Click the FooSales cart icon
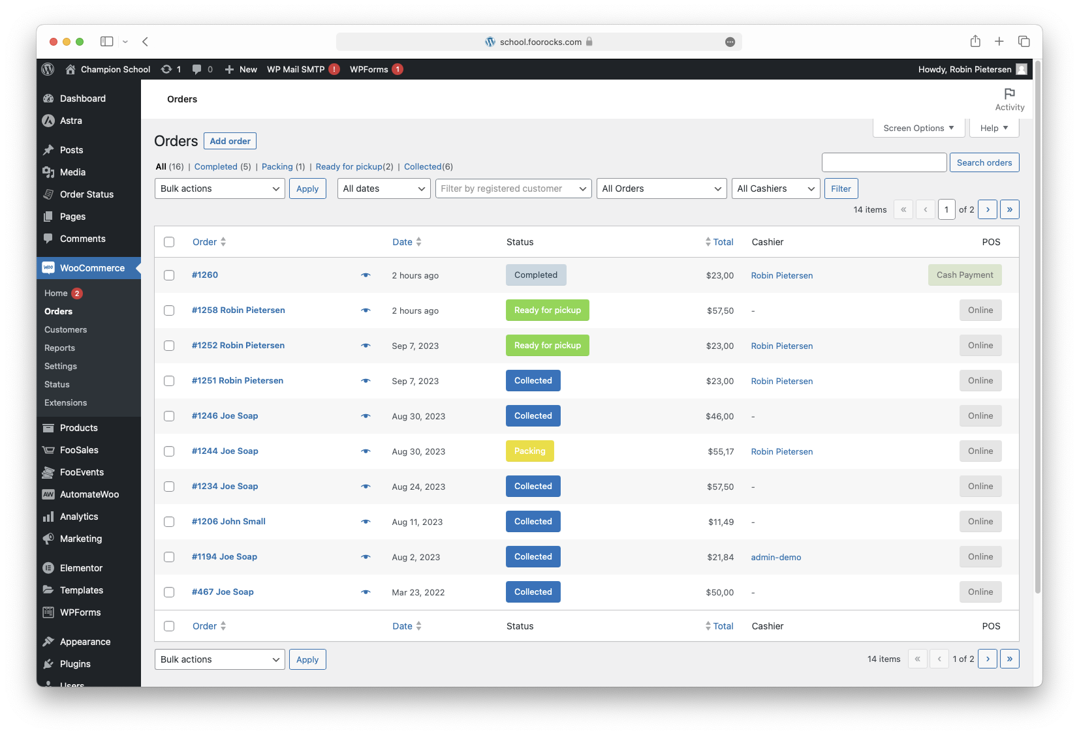Image resolution: width=1079 pixels, height=735 pixels. 48,450
